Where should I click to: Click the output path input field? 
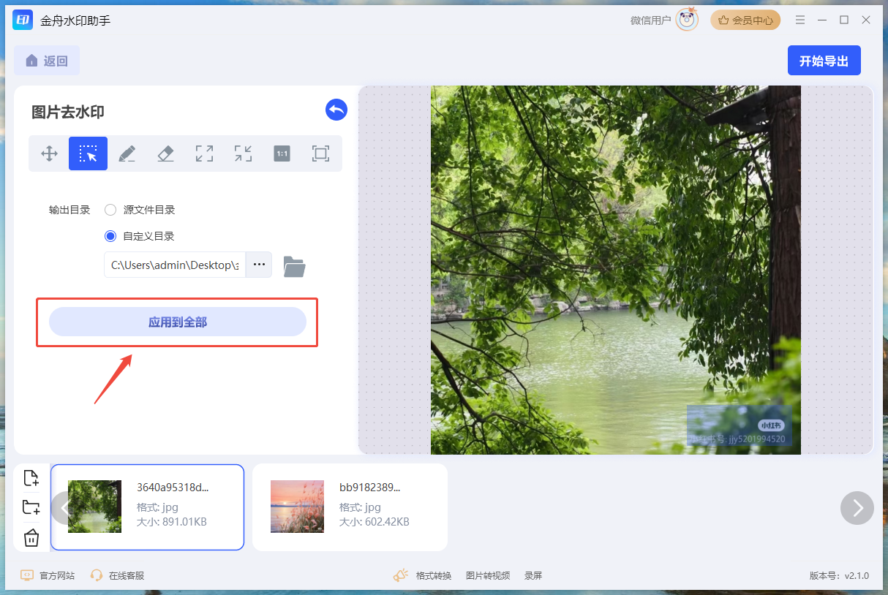175,265
